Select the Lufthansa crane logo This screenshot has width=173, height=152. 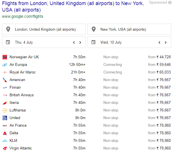pyautogui.click(x=5, y=110)
